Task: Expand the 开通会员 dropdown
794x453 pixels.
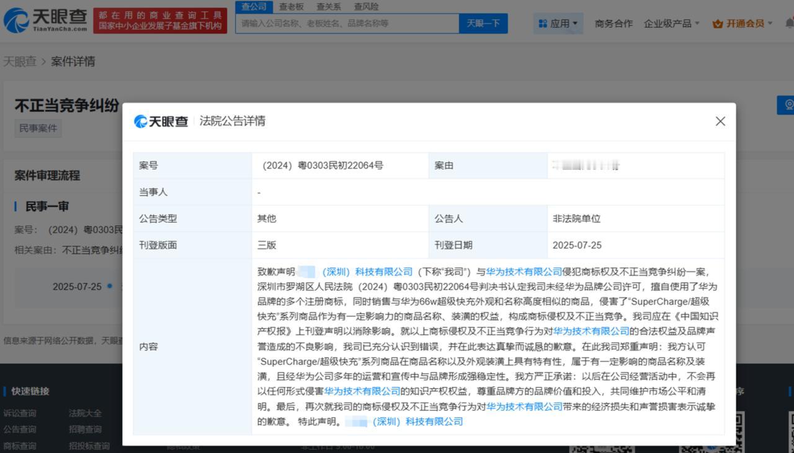Action: pos(743,24)
